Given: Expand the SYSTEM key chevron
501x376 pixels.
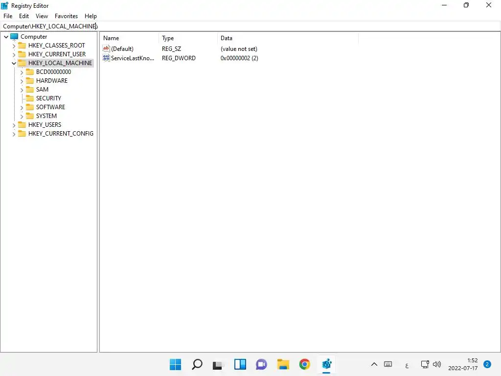Looking at the screenshot, I should pyautogui.click(x=22, y=117).
